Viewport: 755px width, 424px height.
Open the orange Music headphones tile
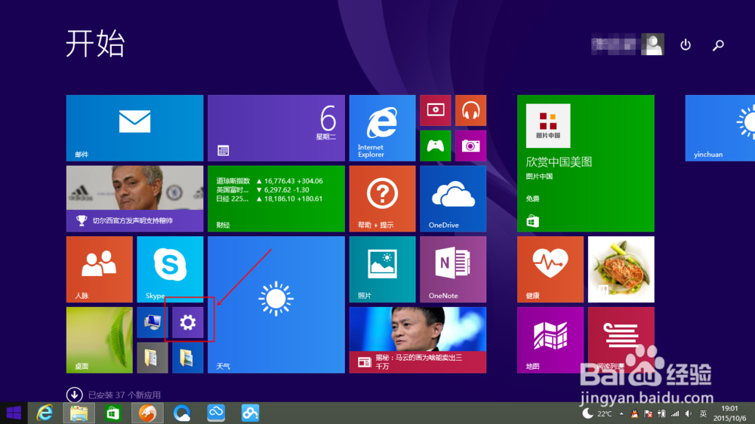coord(470,110)
